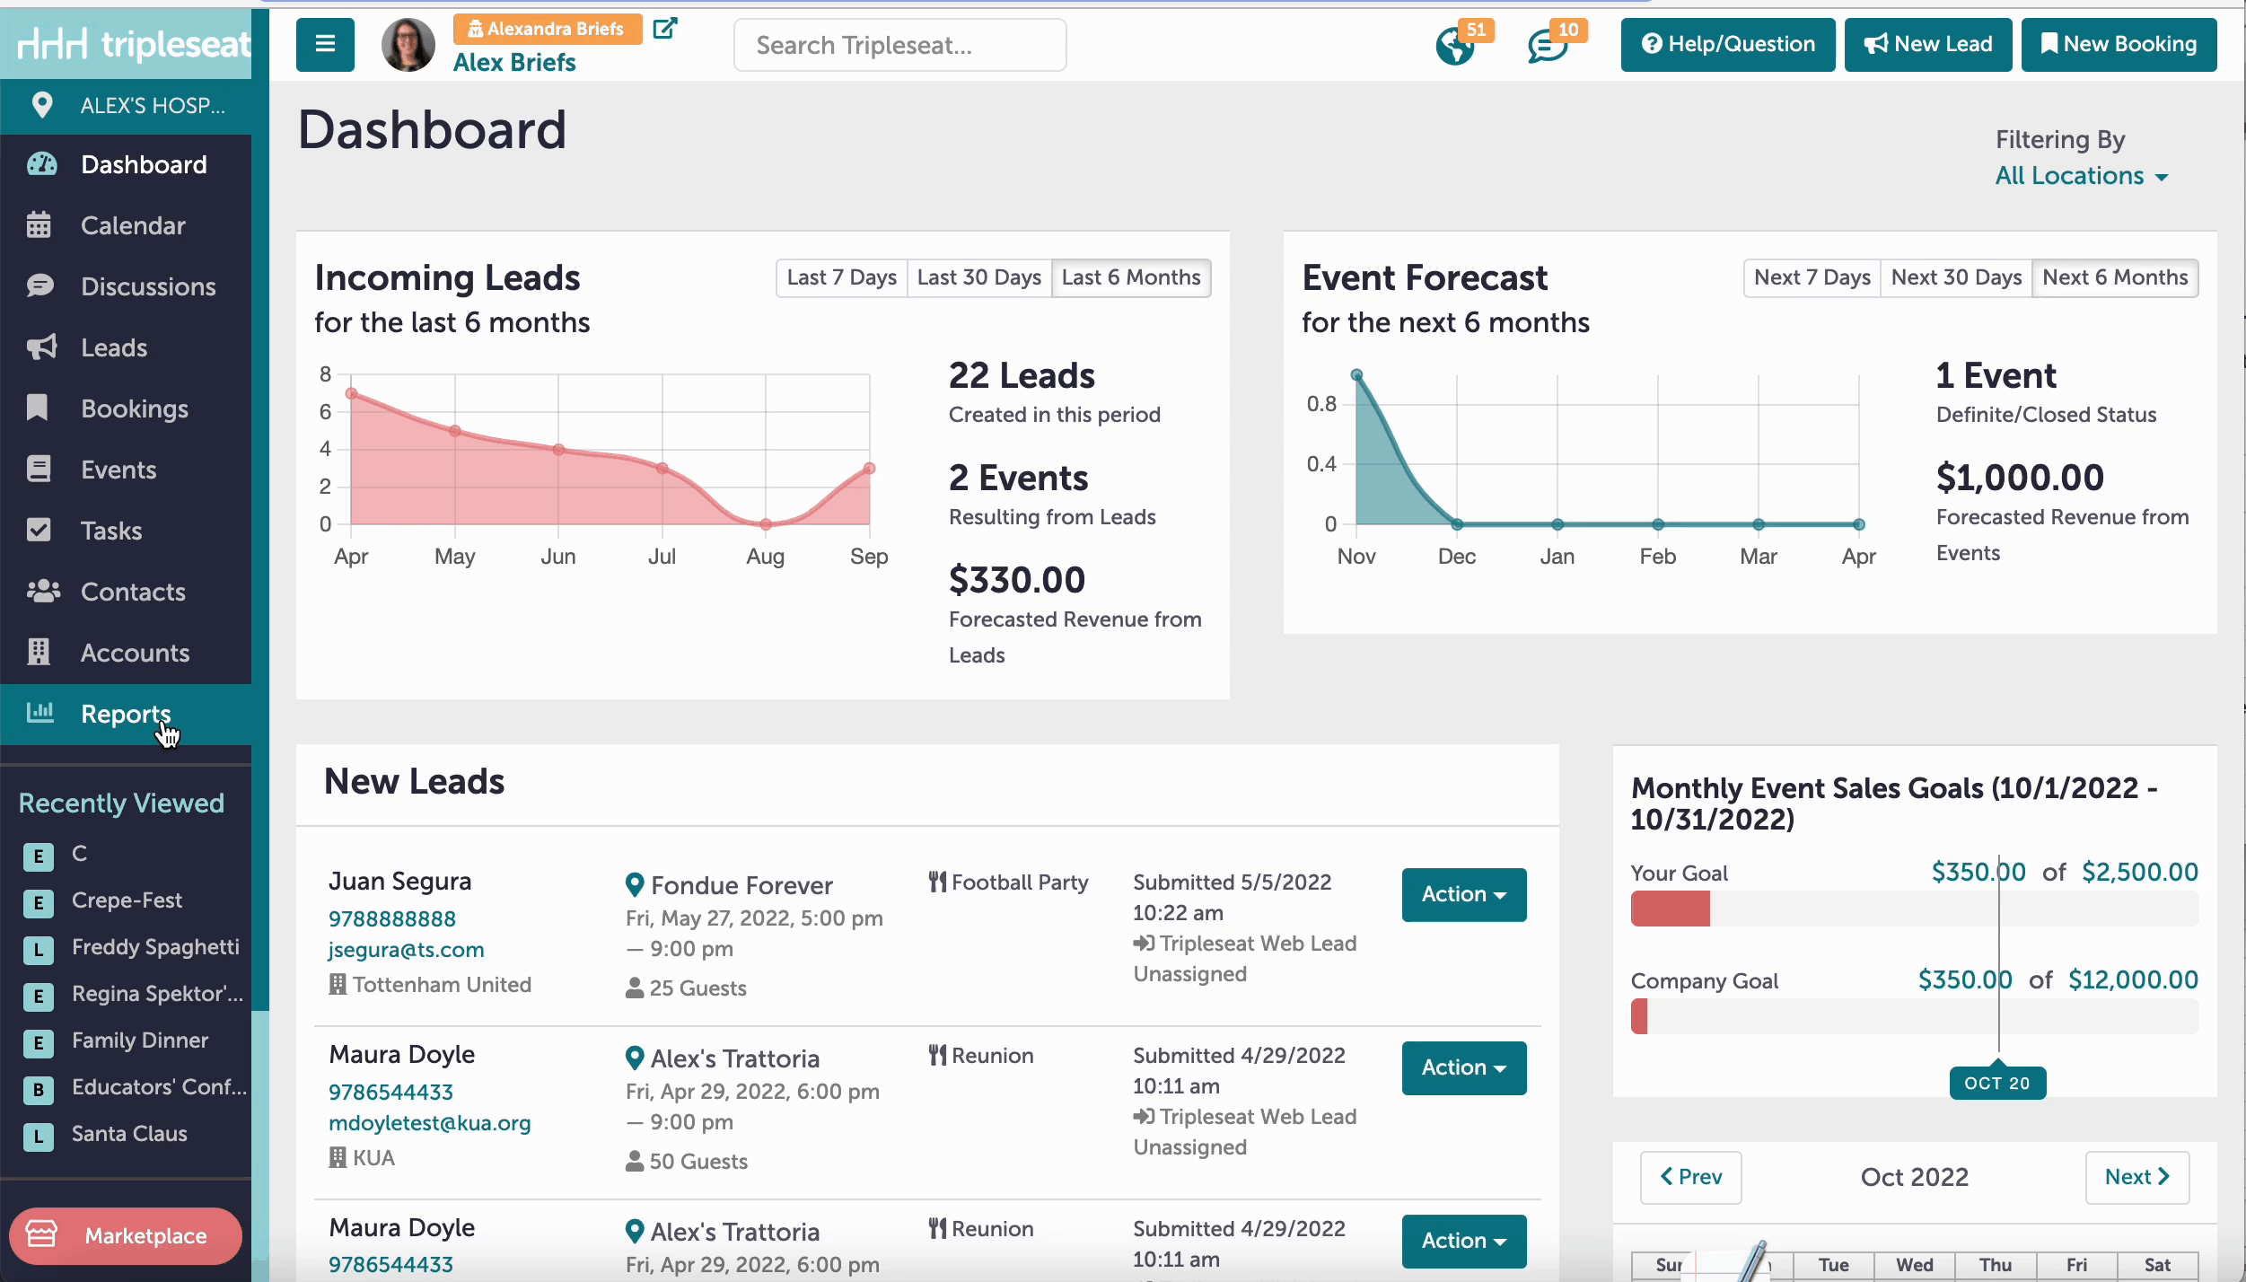Open Action dropdown for Maura Doyle 50 Guests lead
This screenshot has width=2246, height=1282.
[x=1464, y=1067]
